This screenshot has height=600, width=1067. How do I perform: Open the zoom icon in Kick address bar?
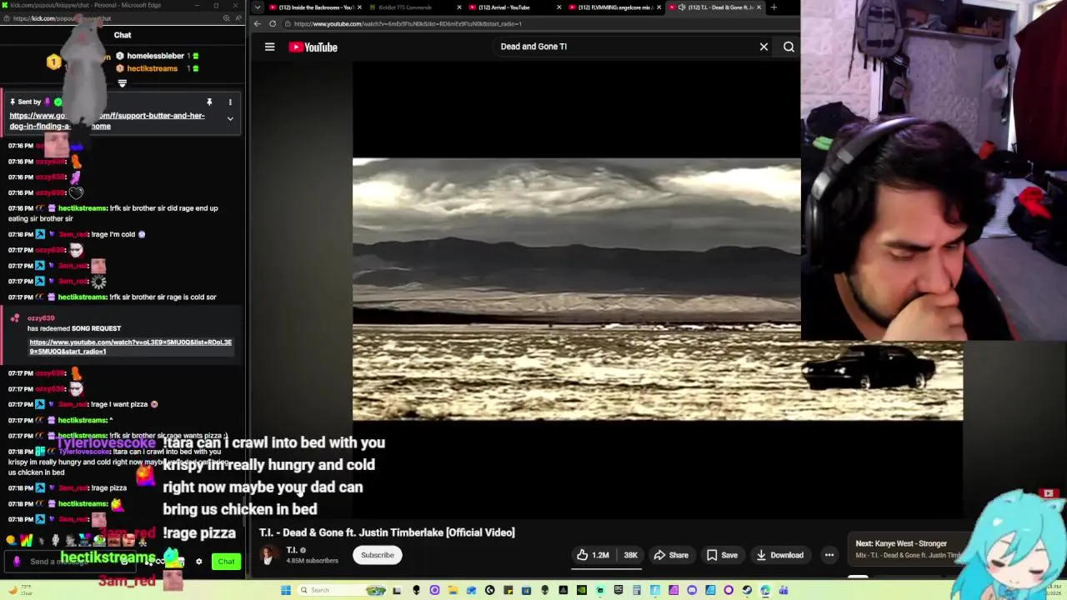point(226,18)
